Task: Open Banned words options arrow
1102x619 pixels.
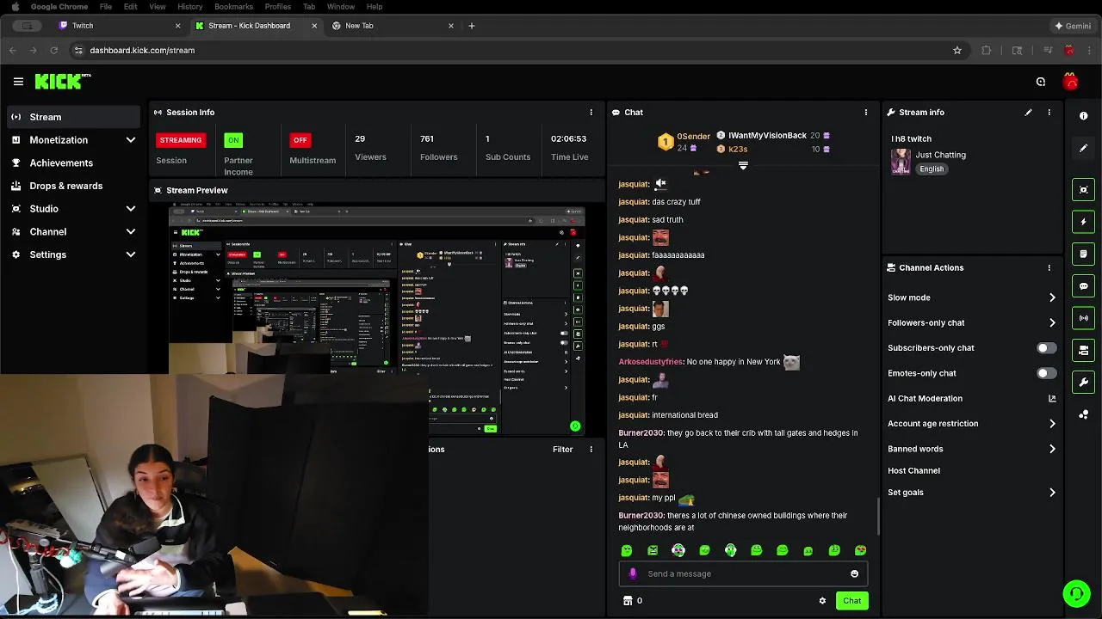Action: click(x=1052, y=449)
